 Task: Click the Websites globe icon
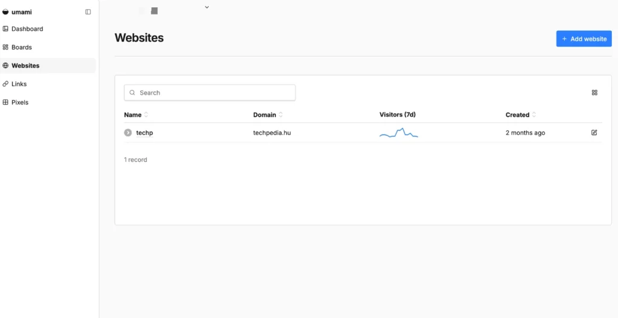(x=5, y=65)
